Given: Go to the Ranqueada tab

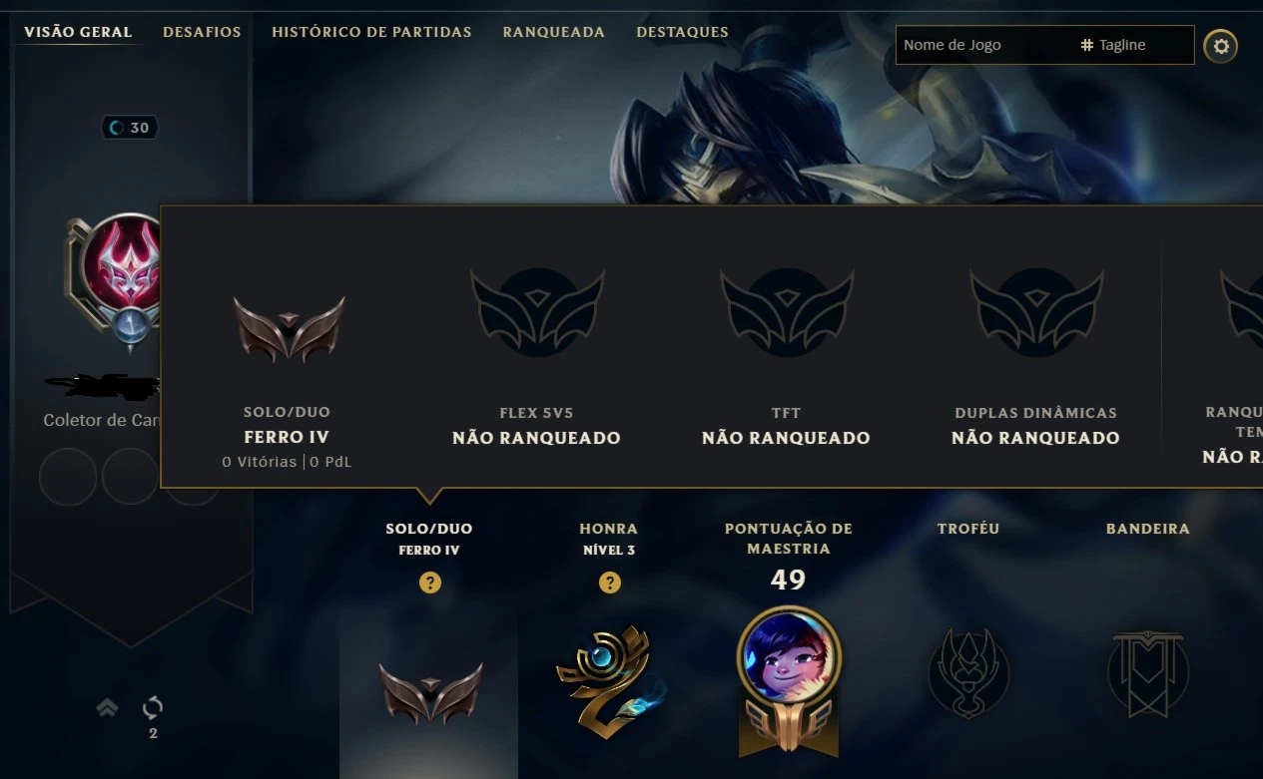Looking at the screenshot, I should tap(554, 32).
